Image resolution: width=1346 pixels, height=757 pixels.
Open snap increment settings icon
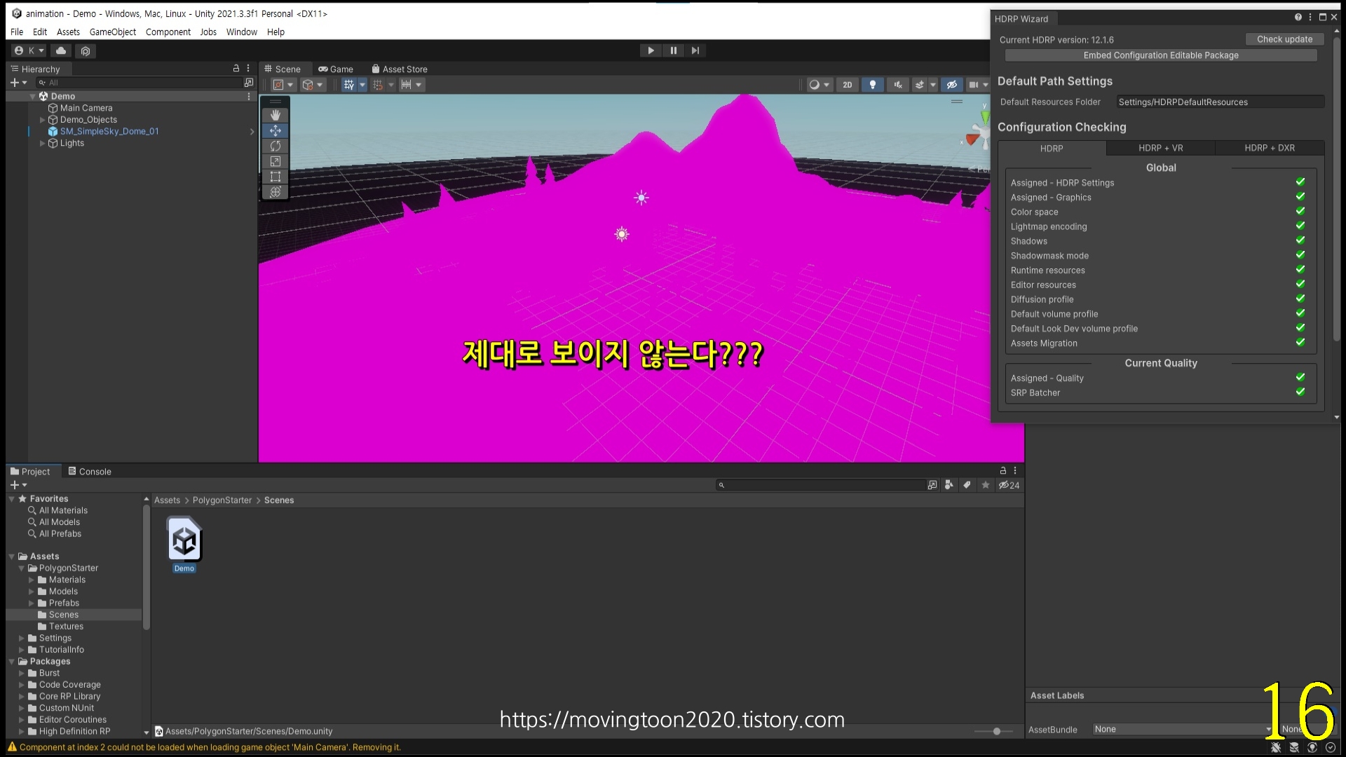pos(406,85)
